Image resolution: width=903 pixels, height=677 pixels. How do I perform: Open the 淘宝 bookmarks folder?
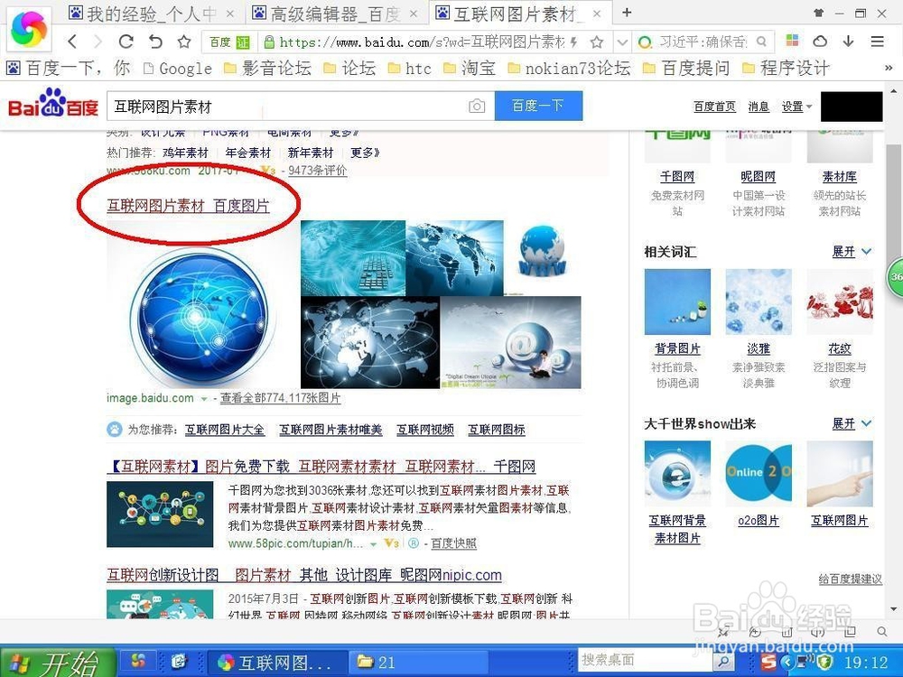tap(470, 68)
